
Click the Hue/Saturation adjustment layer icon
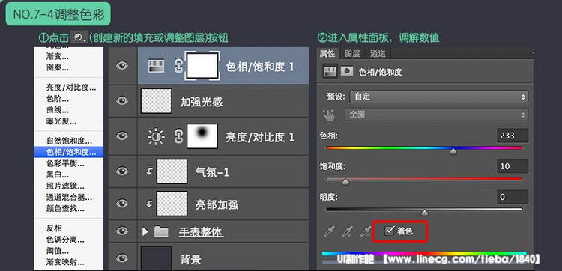click(157, 66)
